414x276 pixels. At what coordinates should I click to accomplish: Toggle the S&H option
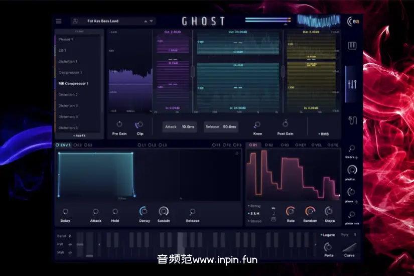tap(254, 213)
